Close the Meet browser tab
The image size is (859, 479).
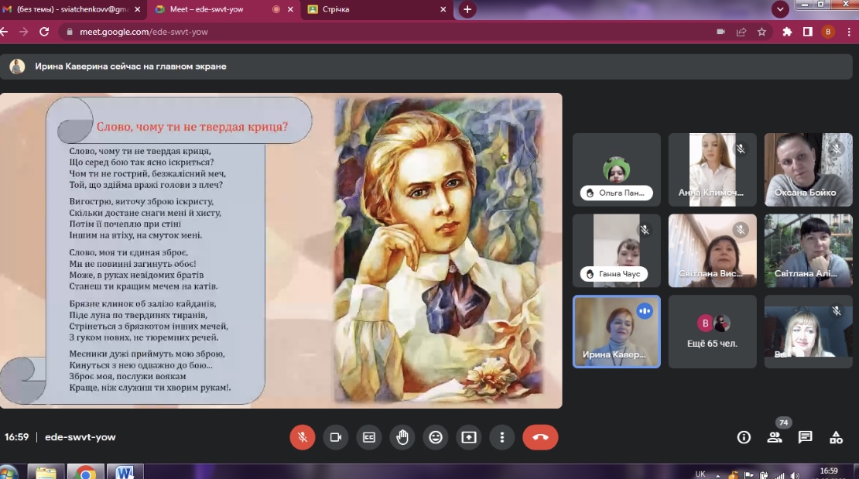(x=290, y=9)
